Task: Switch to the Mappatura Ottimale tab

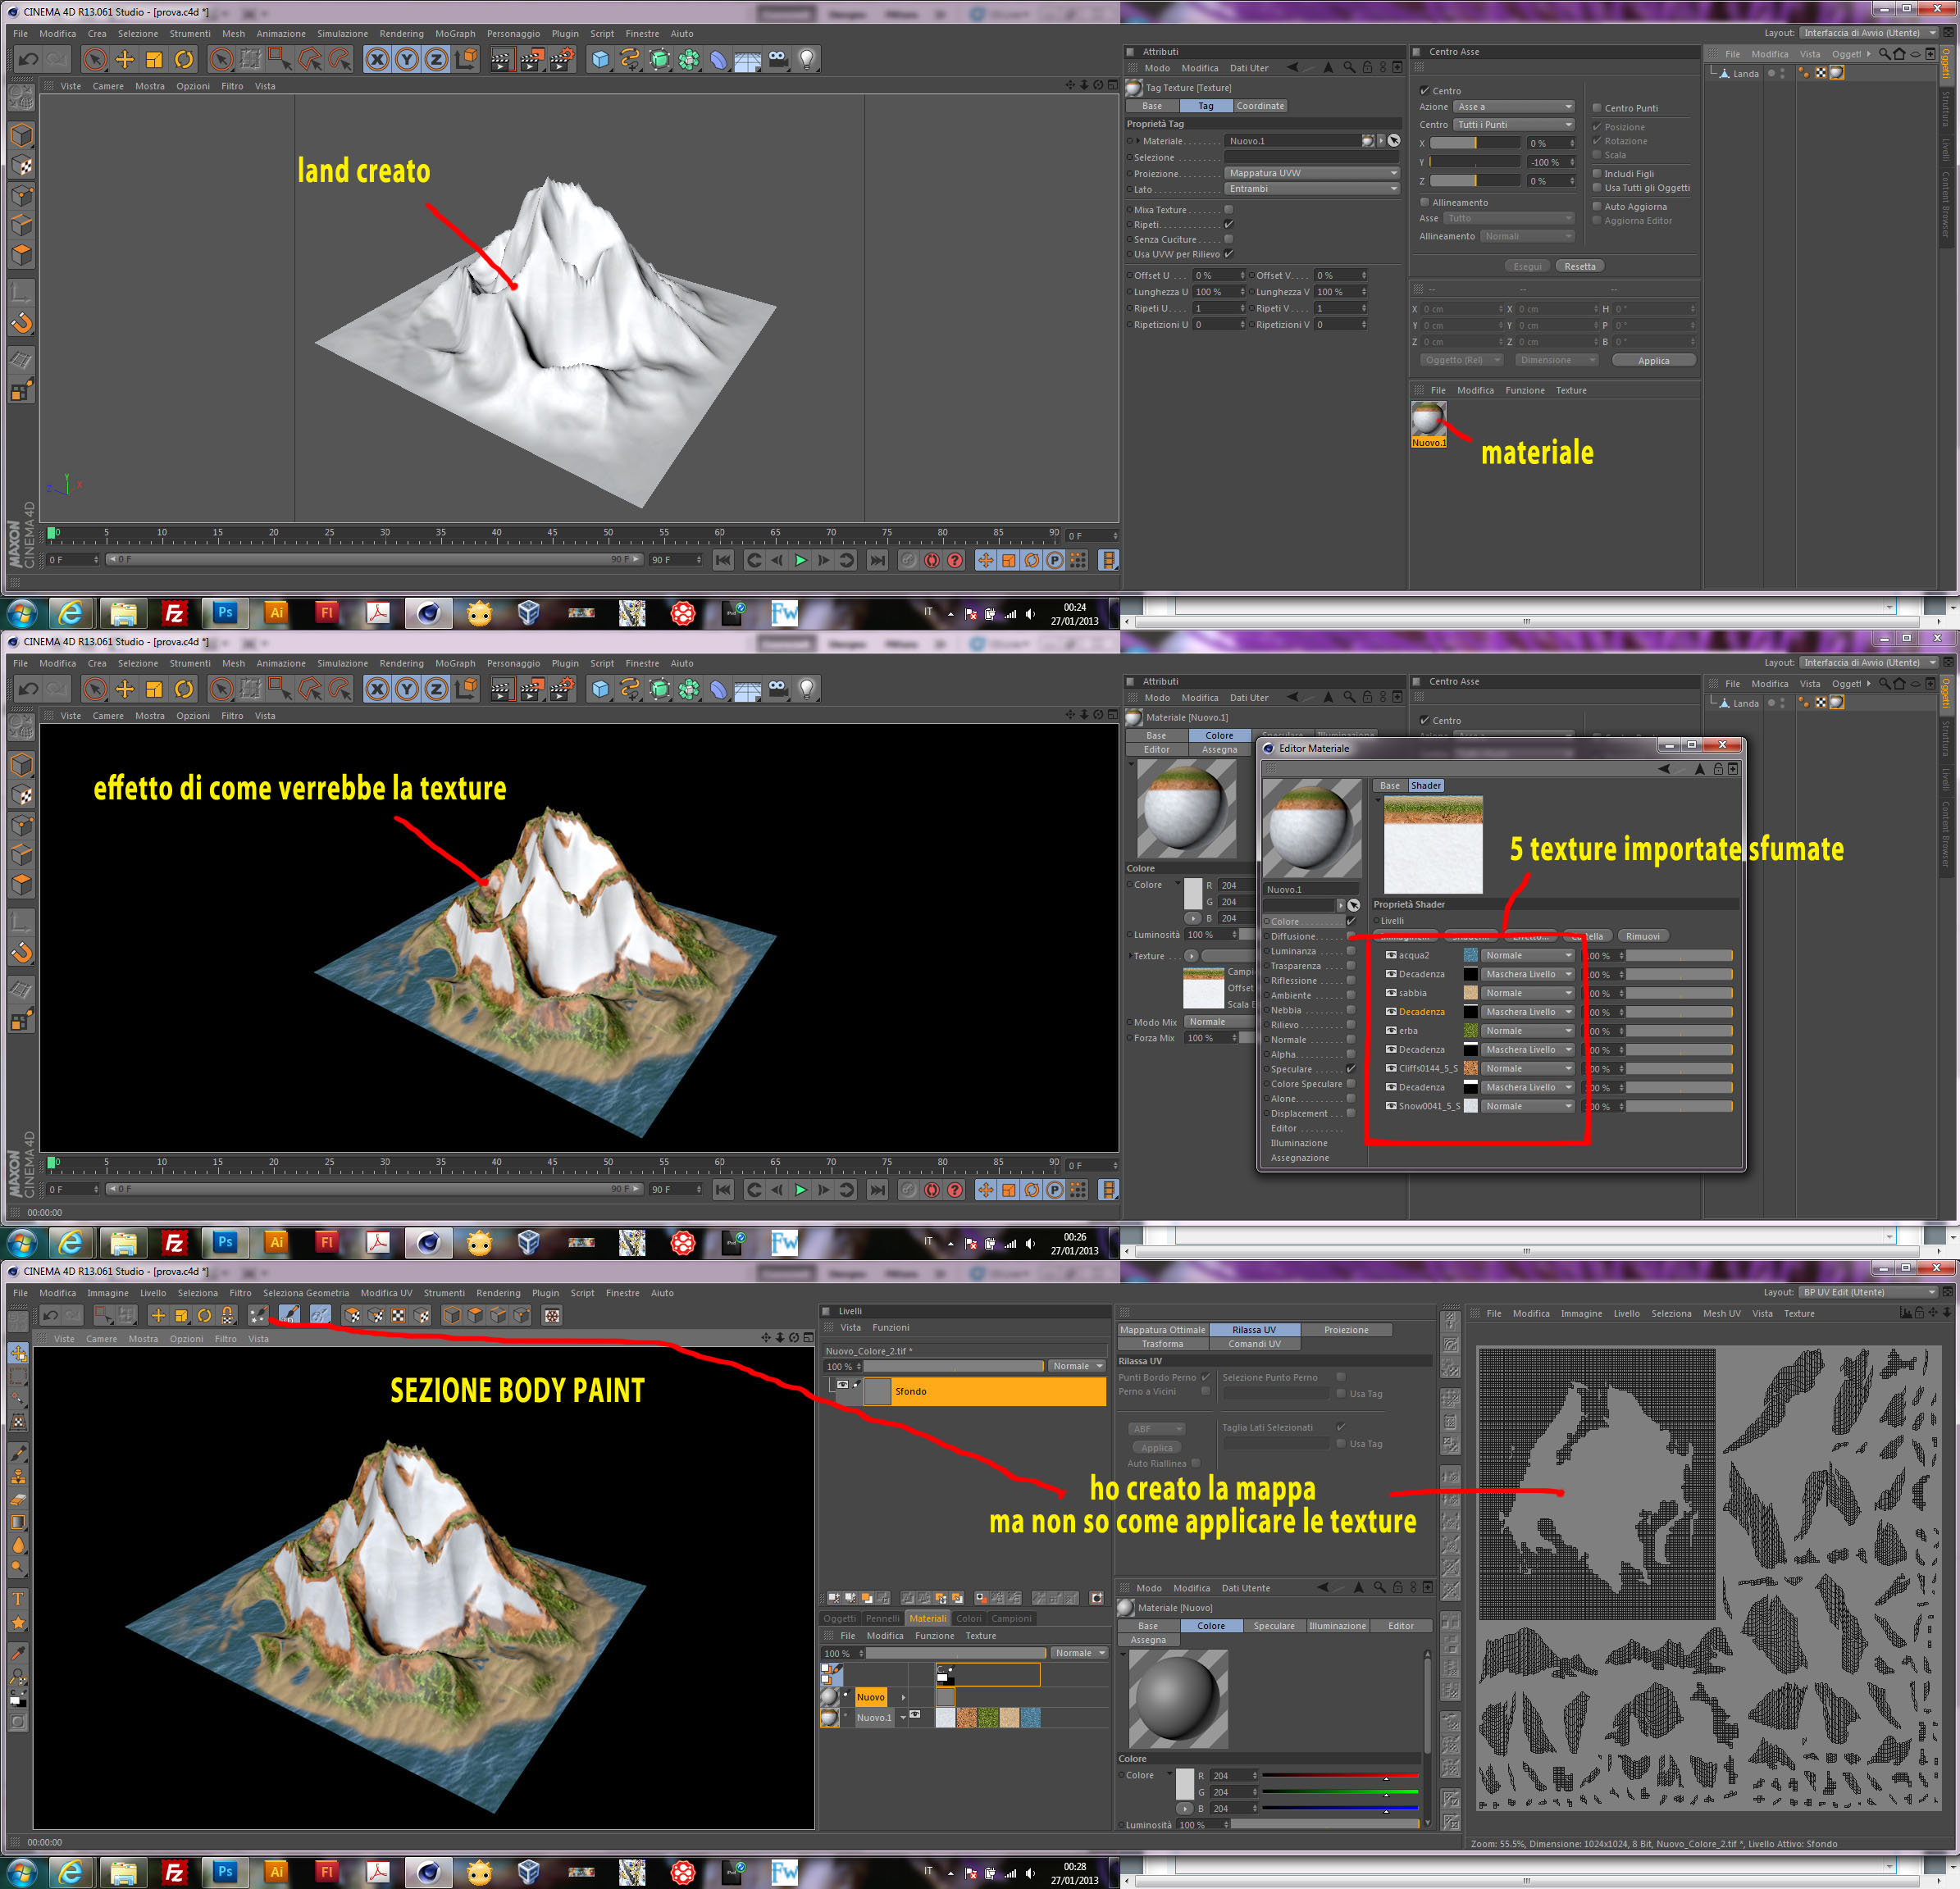Action: click(1162, 1330)
